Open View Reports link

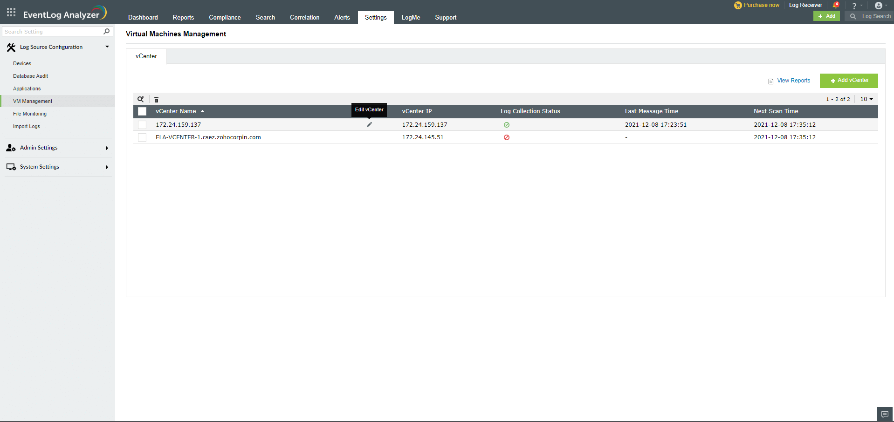pos(793,80)
